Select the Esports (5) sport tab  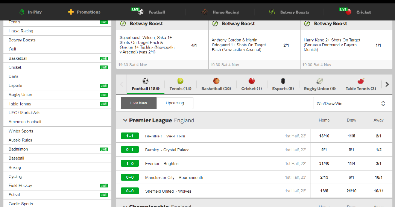click(x=283, y=84)
